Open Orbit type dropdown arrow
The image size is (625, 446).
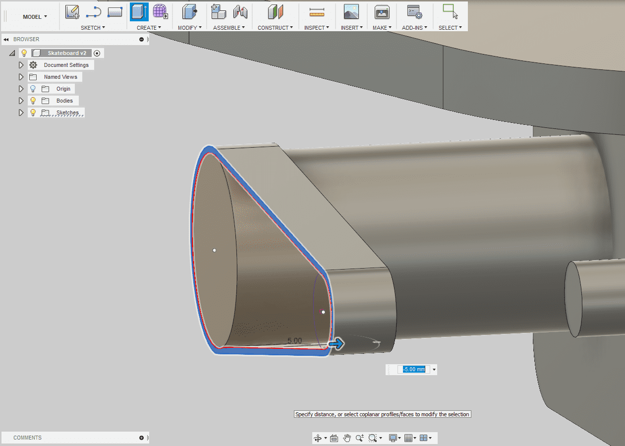point(326,438)
